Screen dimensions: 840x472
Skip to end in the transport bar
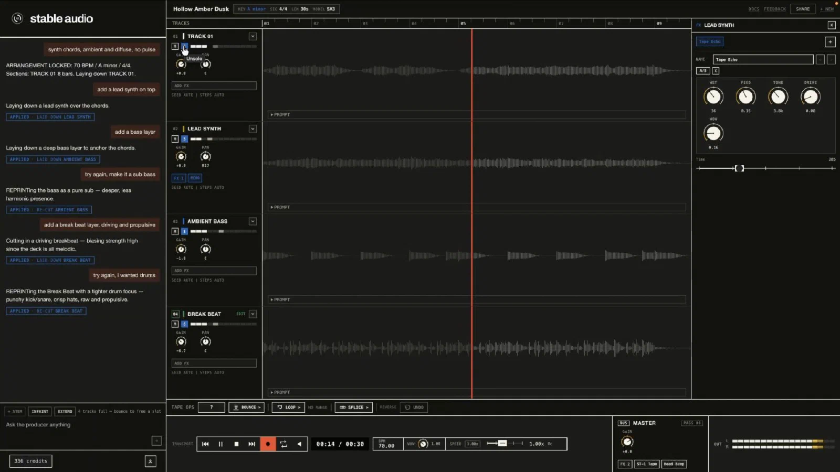coord(252,444)
